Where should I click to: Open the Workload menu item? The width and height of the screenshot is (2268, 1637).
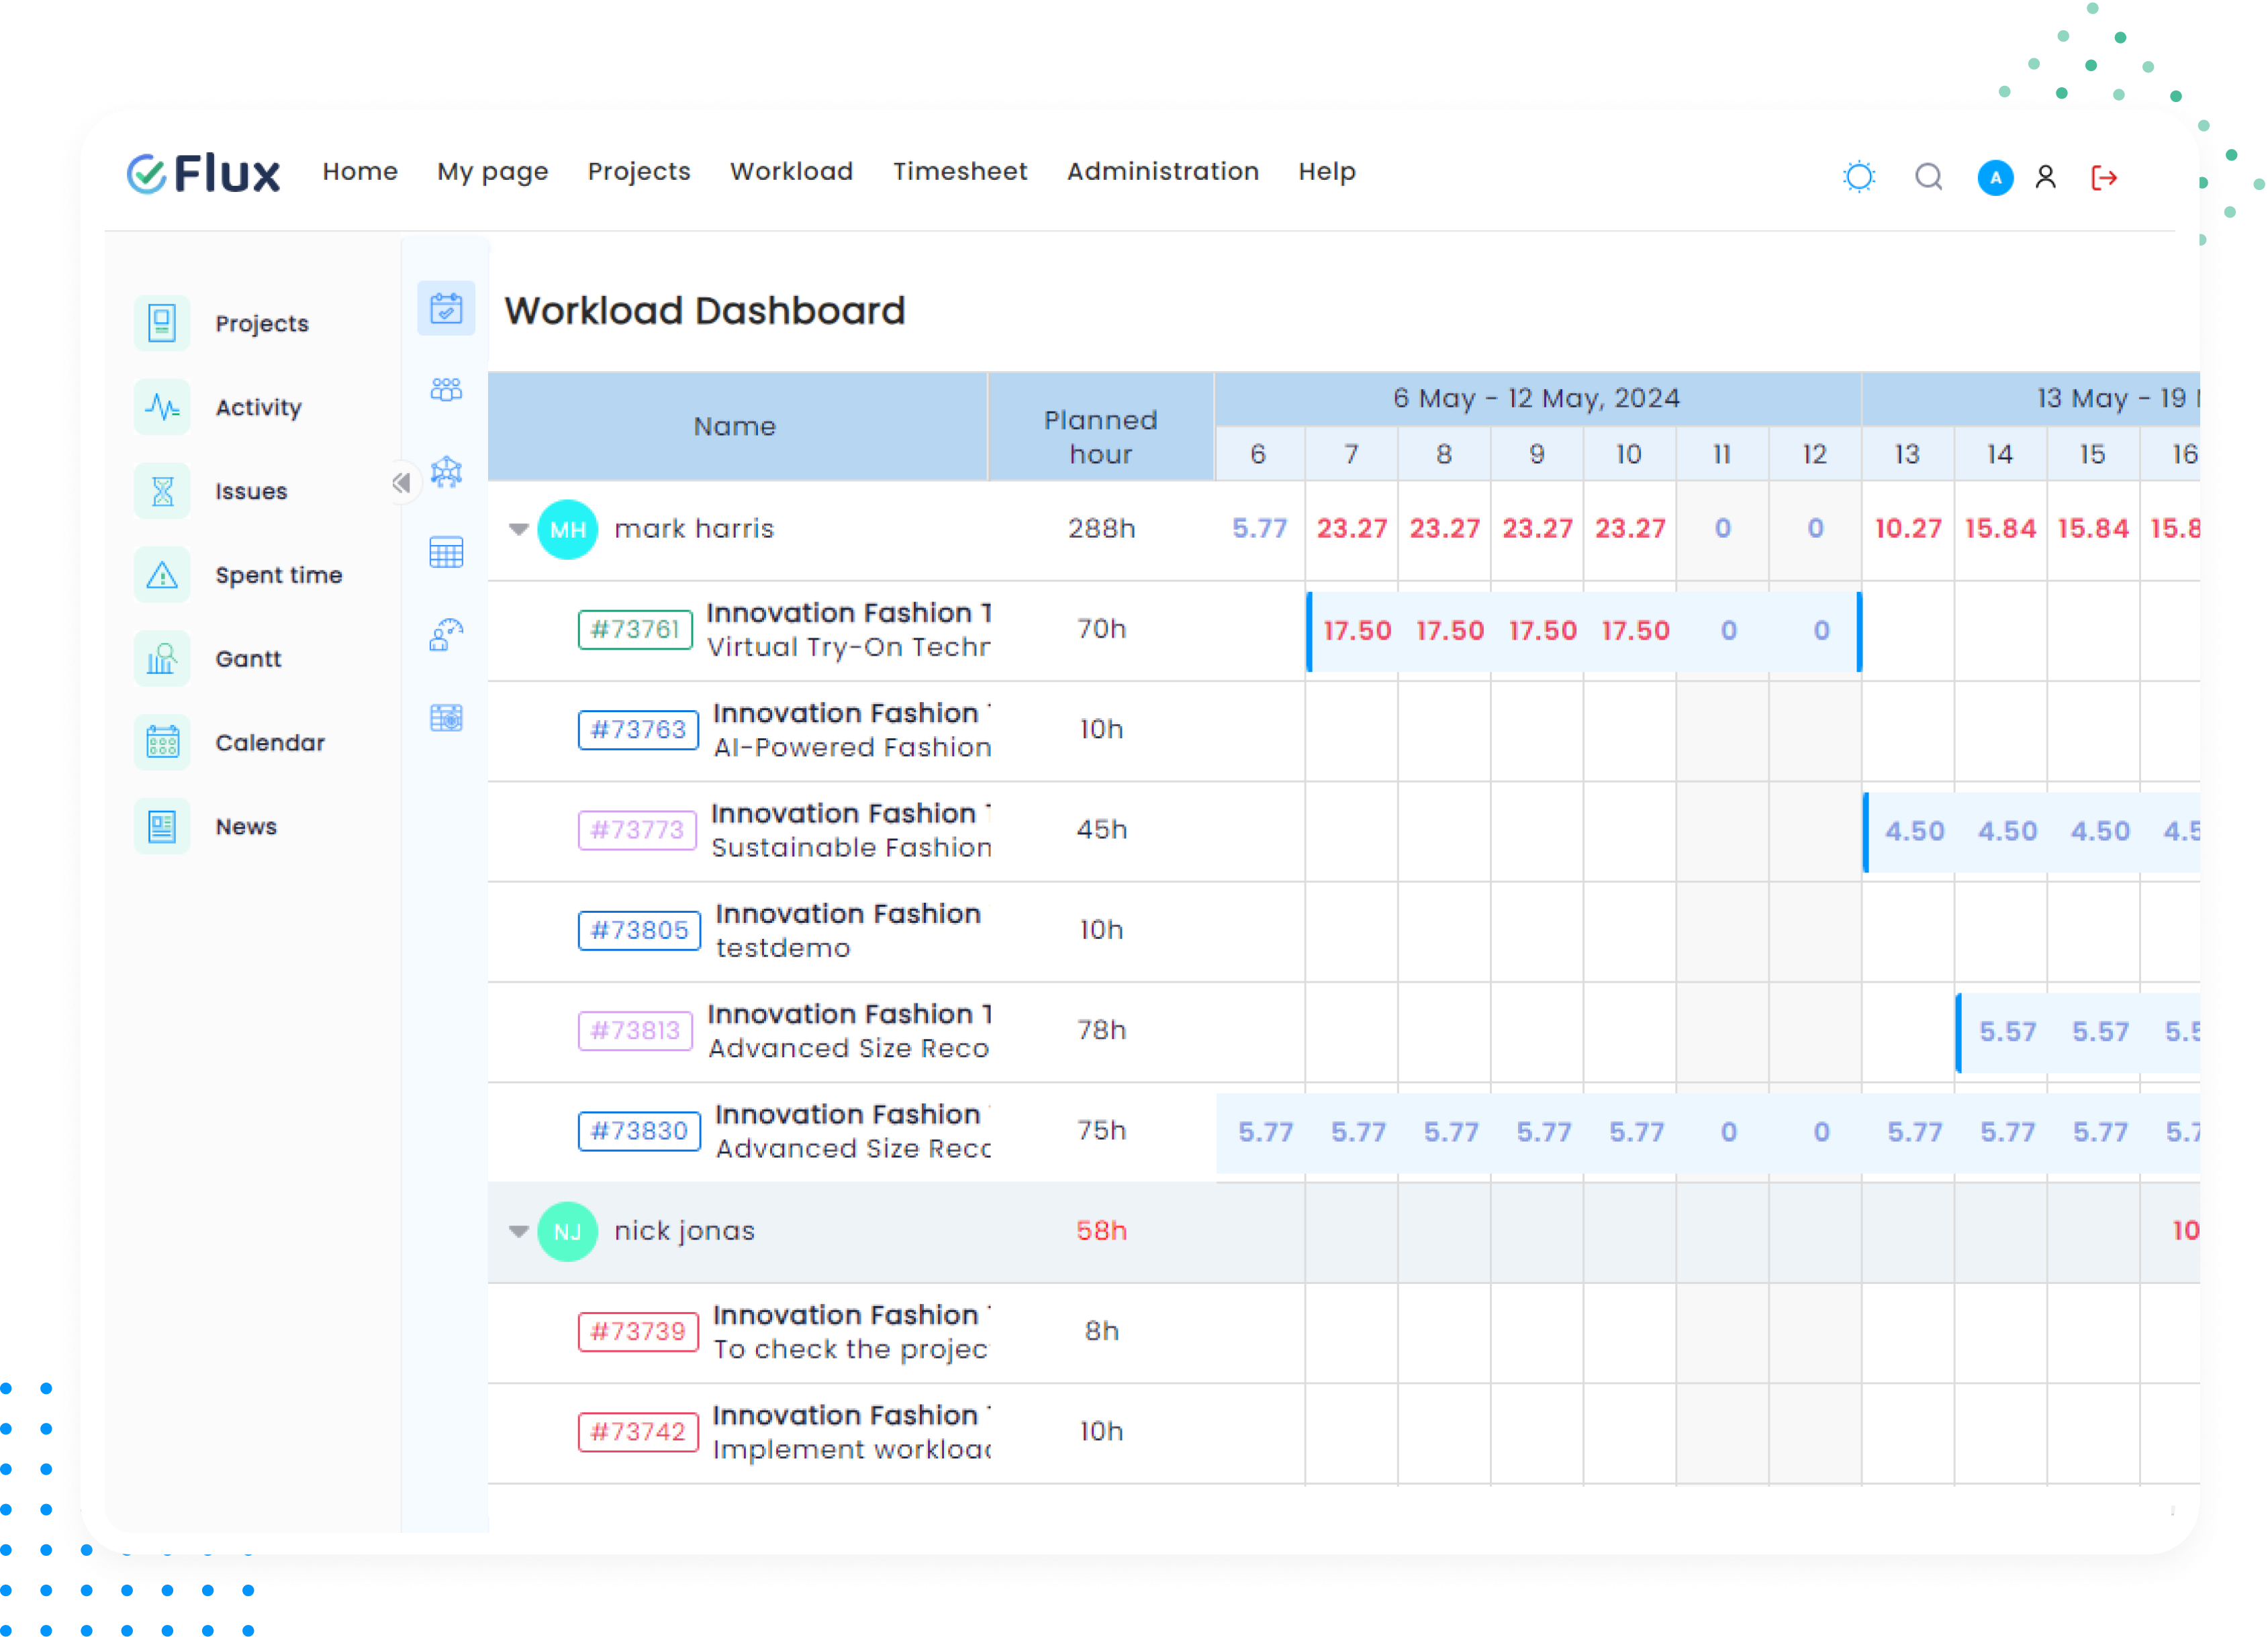click(x=791, y=172)
